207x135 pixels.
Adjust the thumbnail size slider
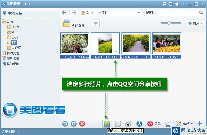click(169, 23)
